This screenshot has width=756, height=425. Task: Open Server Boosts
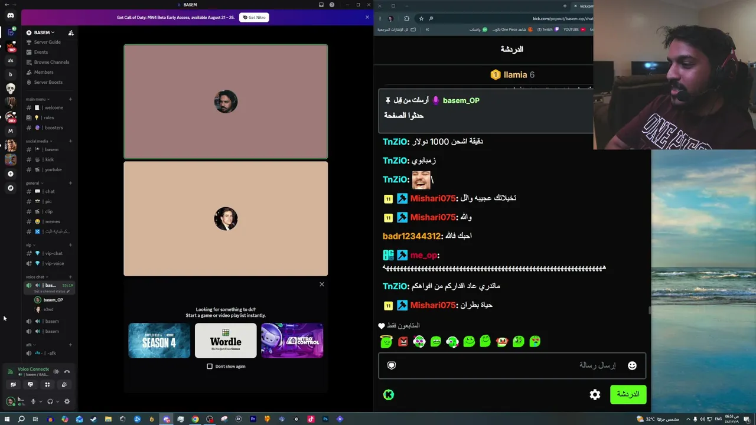tap(47, 82)
